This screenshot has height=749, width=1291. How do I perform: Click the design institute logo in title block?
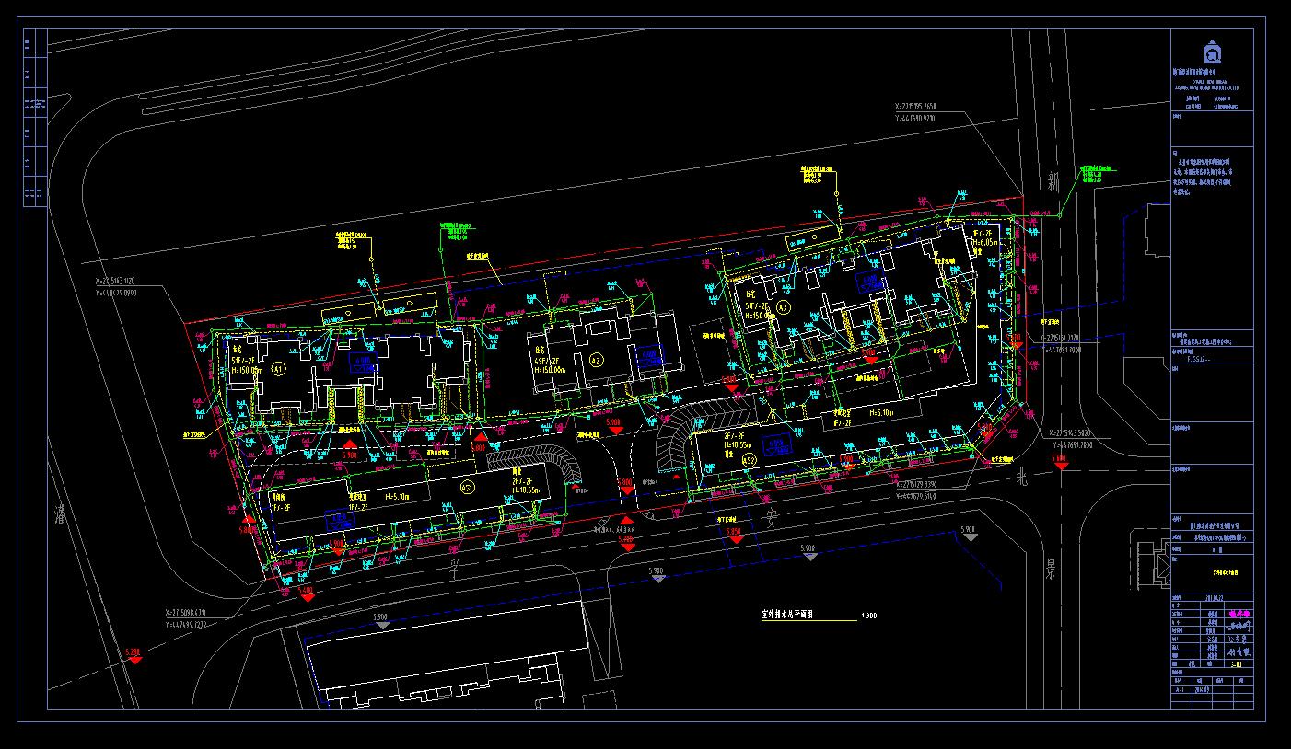click(1213, 51)
